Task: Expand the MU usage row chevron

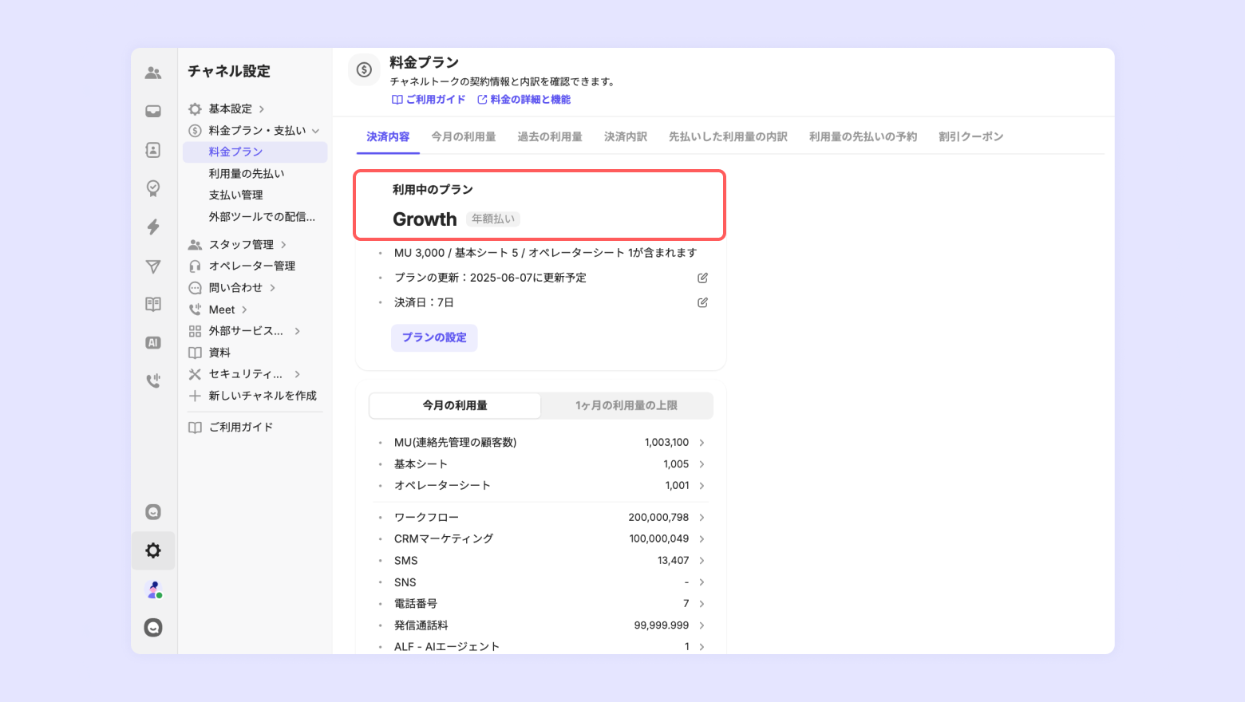Action: (702, 443)
